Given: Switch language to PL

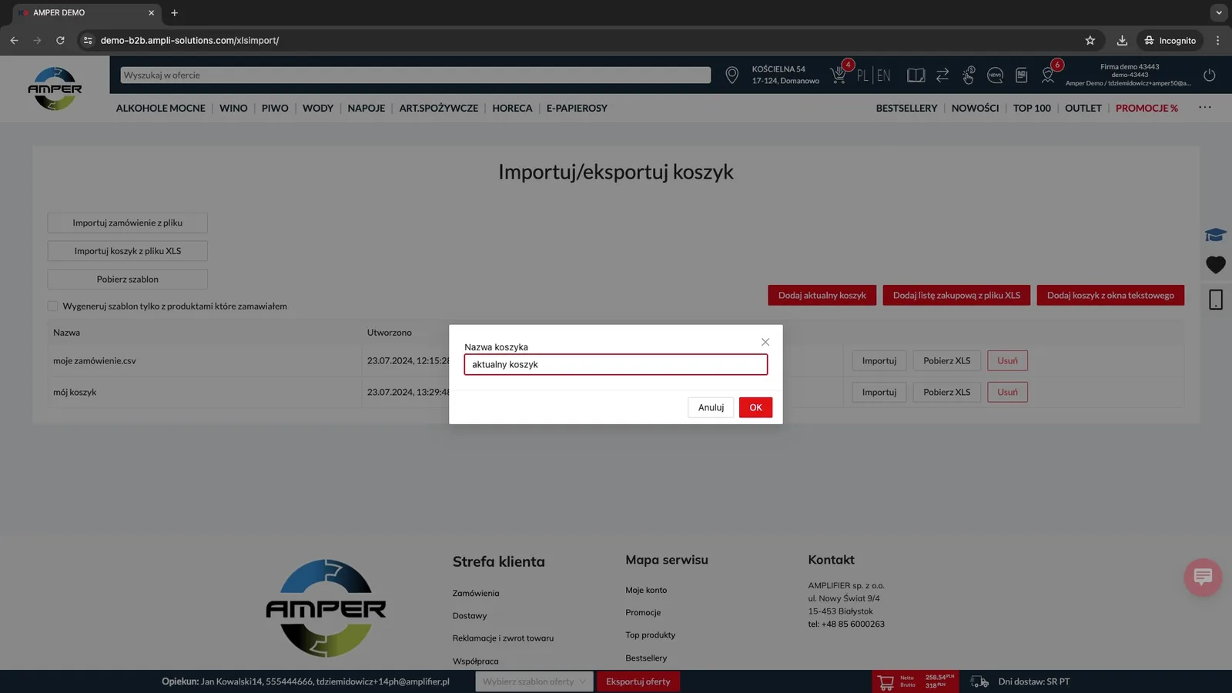Looking at the screenshot, I should [862, 75].
